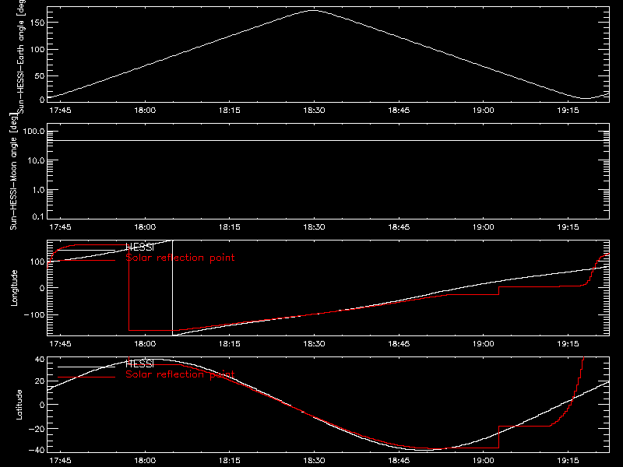Click 17:45 time label under Longitude plot
This screenshot has height=467, width=623.
[x=60, y=343]
